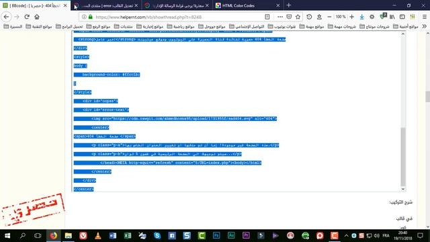Open bookmark folder شروحات مهمة
Viewport: 430px width, 242px height.
tap(342, 26)
